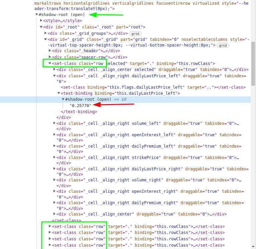Screen dimensions: 256x249
Task: Toggle grid badge after virtual-bottom-spacer-height line
Action: (x=223, y=46)
